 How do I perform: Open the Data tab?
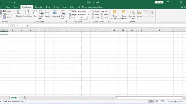tap(48, 7)
